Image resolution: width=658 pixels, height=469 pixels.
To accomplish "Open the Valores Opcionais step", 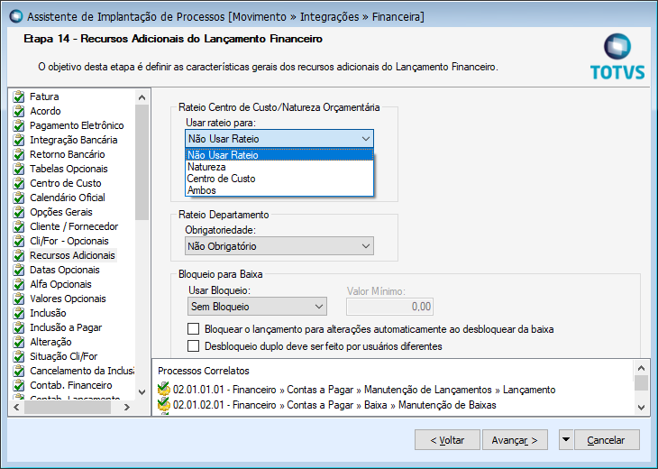I will coord(68,299).
